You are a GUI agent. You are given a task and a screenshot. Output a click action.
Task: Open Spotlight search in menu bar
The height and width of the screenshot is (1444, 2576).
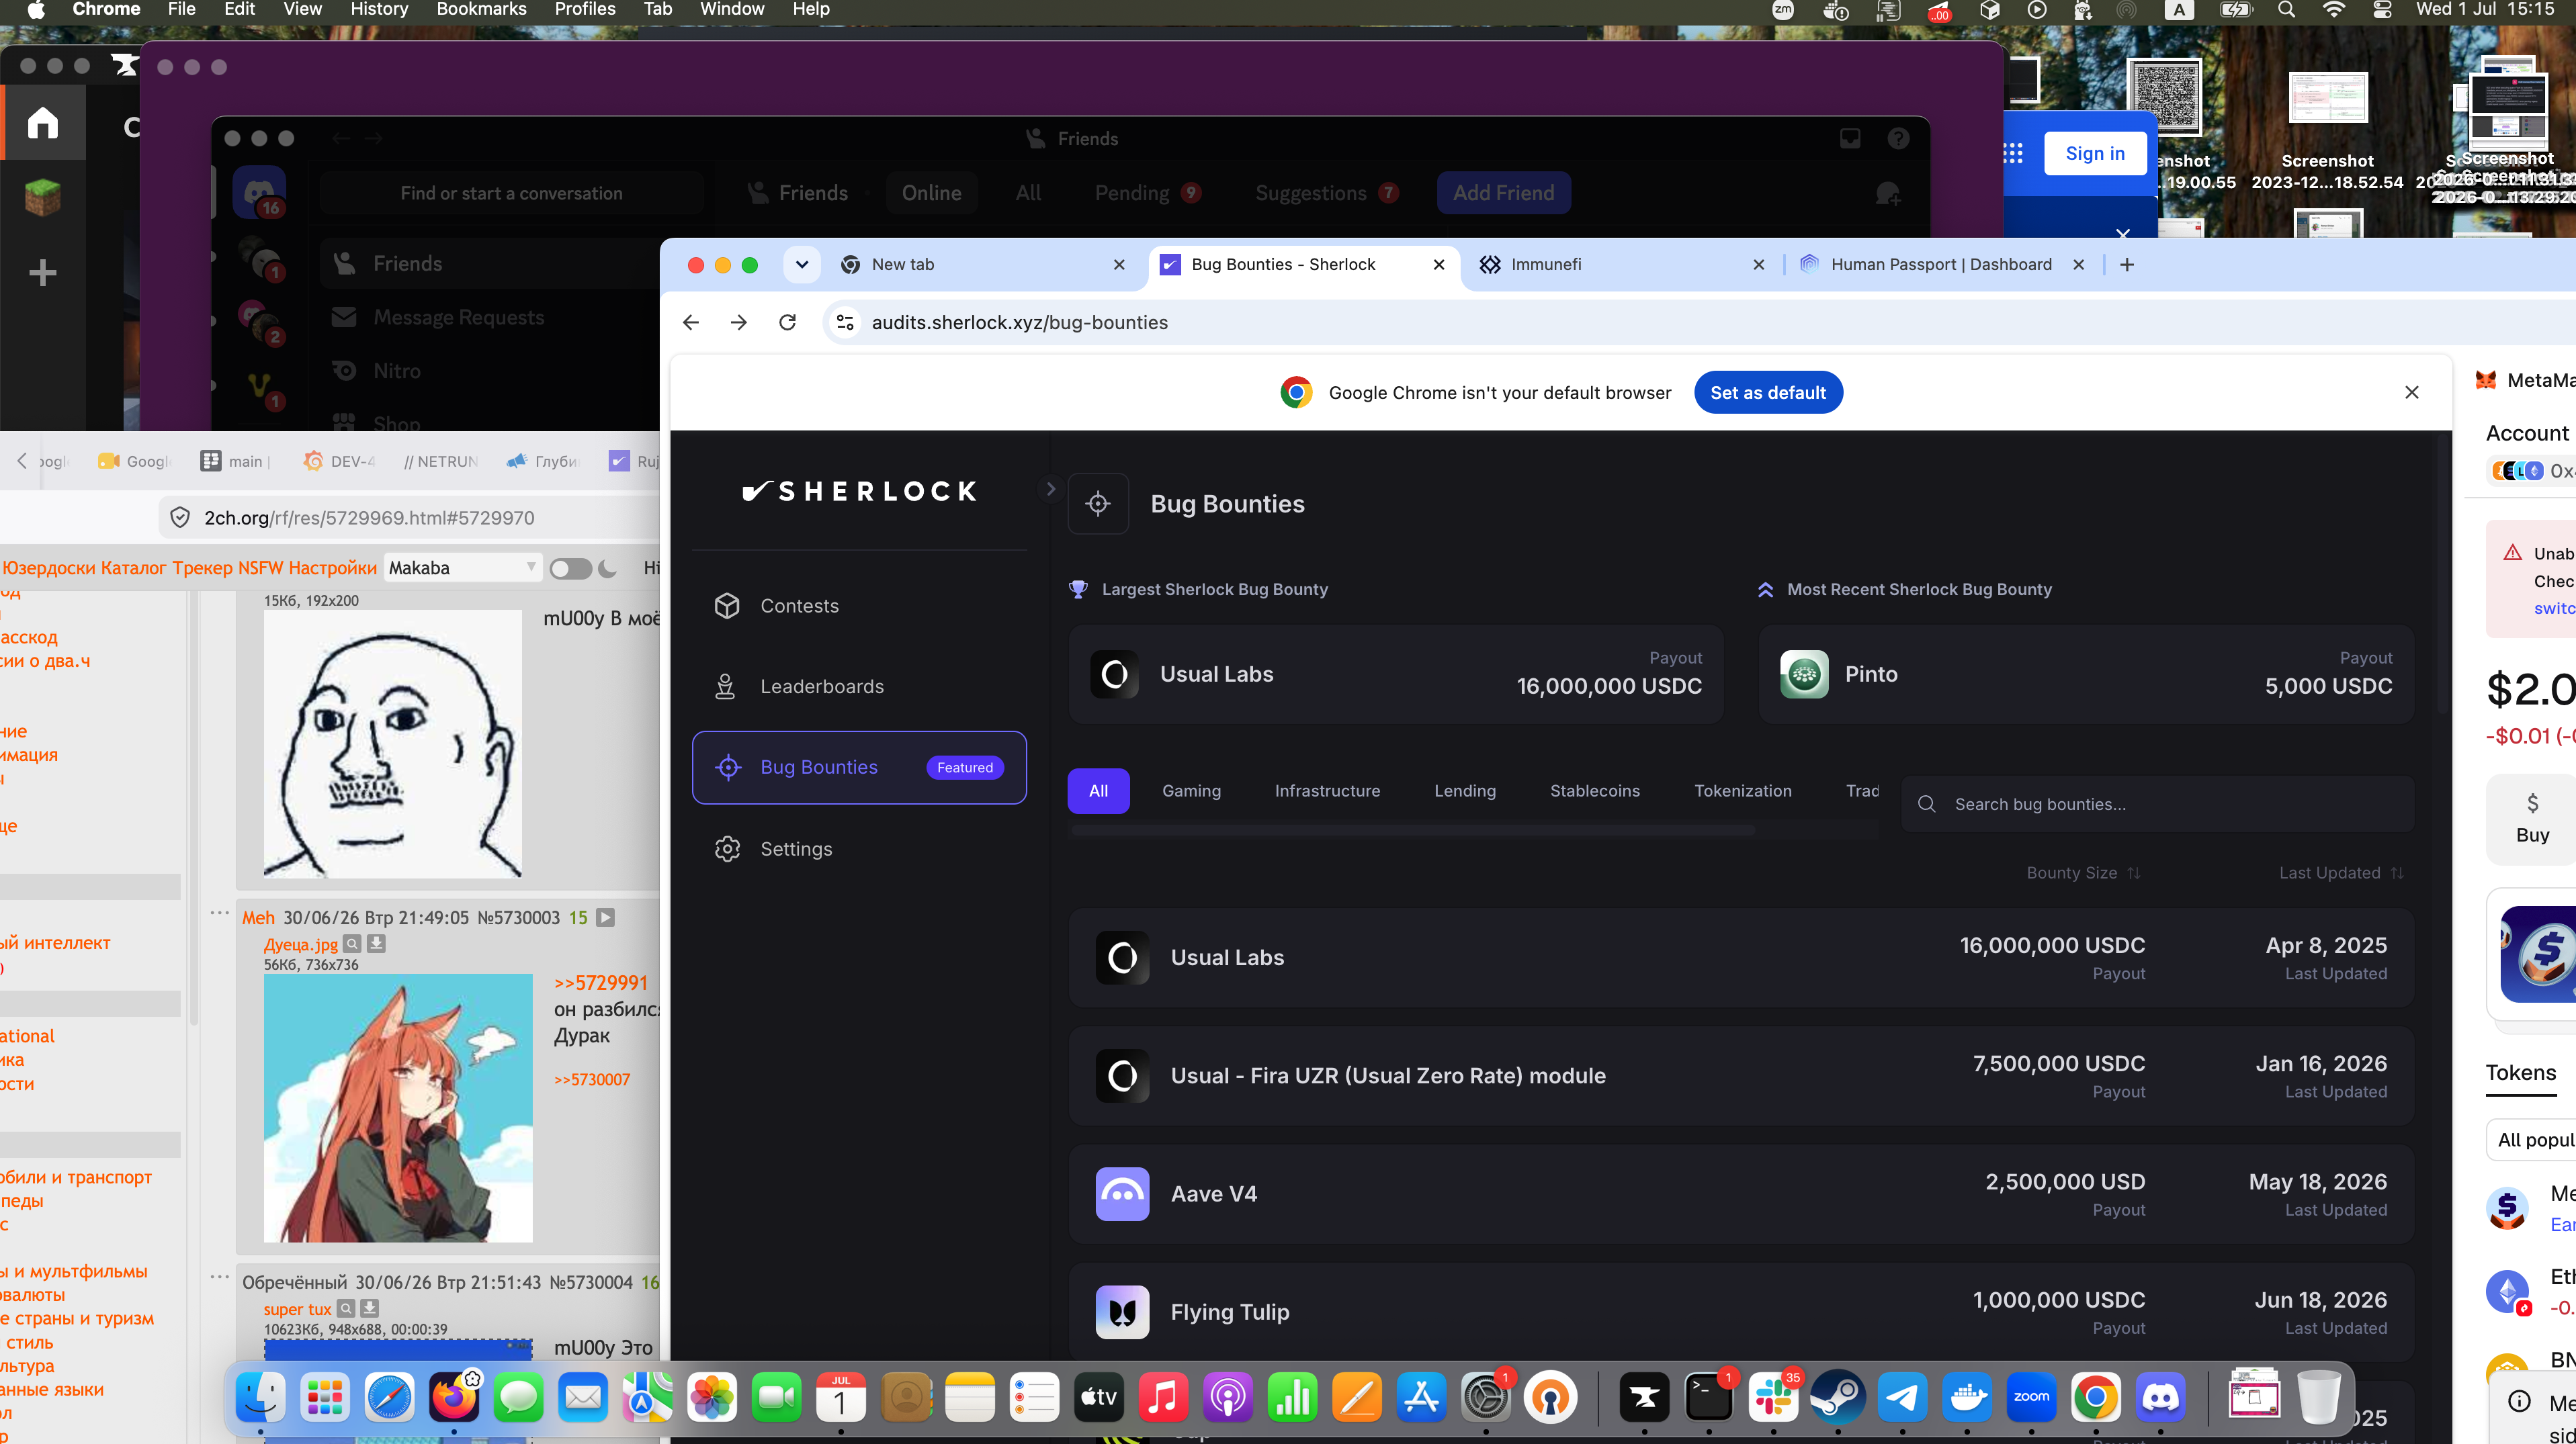2286,10
